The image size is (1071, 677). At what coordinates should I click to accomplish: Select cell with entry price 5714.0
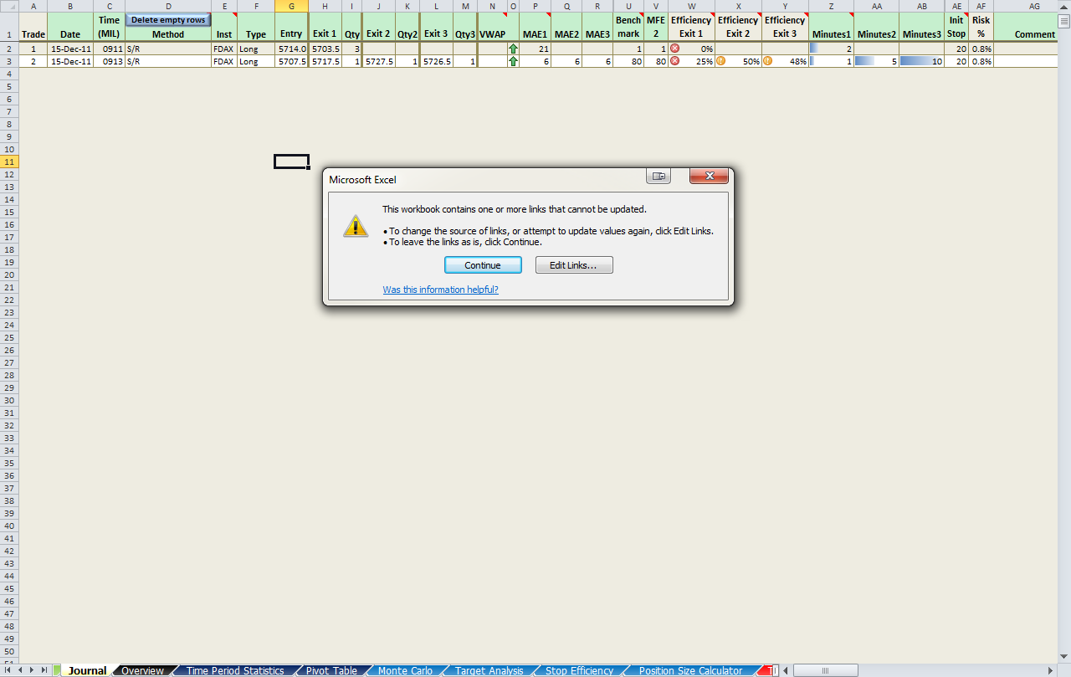[x=291, y=49]
